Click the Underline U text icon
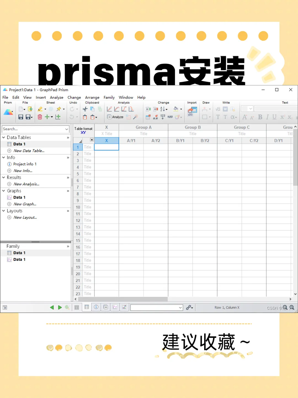This screenshot has width=298, height=398. 274,117
